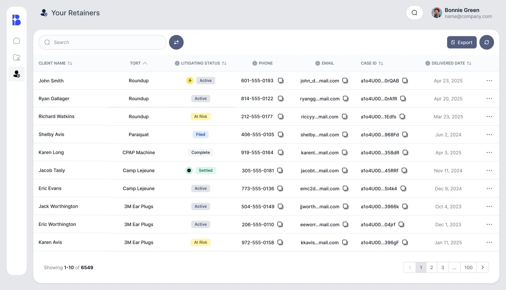Click Complete status badge for Karen Long
This screenshot has height=290, width=506.
[201, 152]
